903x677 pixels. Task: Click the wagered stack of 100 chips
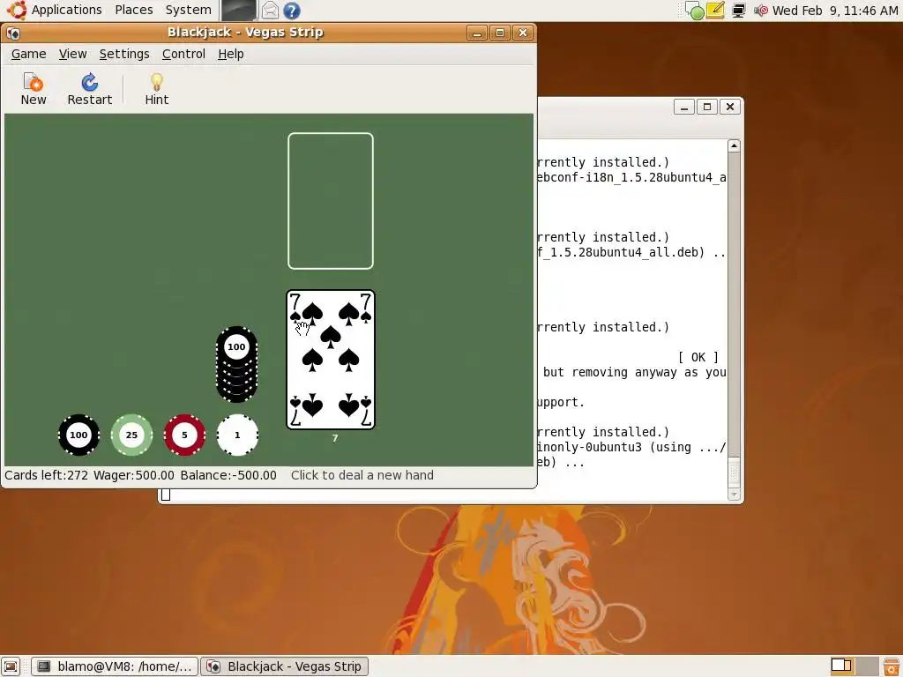point(236,364)
